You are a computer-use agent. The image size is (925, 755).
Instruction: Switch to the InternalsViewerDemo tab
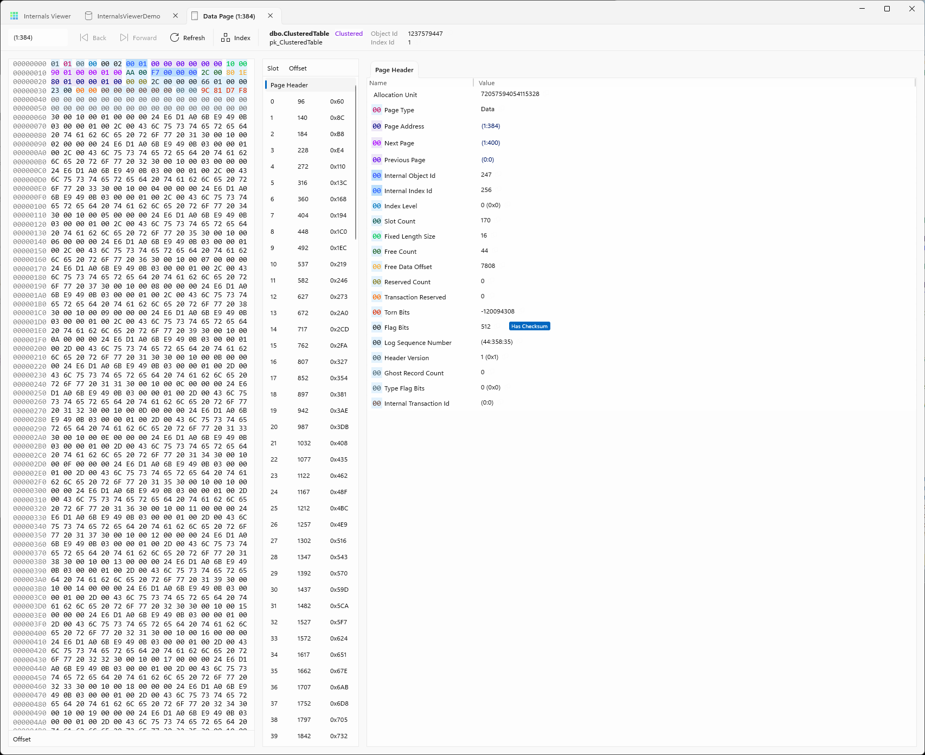tap(129, 16)
